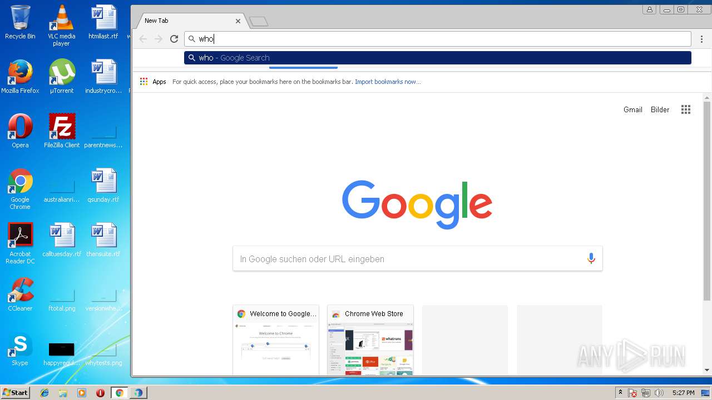Show hidden system tray icons
Image resolution: width=712 pixels, height=400 pixels.
[x=621, y=393]
